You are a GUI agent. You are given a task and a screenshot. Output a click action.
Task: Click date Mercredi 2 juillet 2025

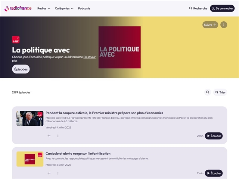click(x=58, y=165)
